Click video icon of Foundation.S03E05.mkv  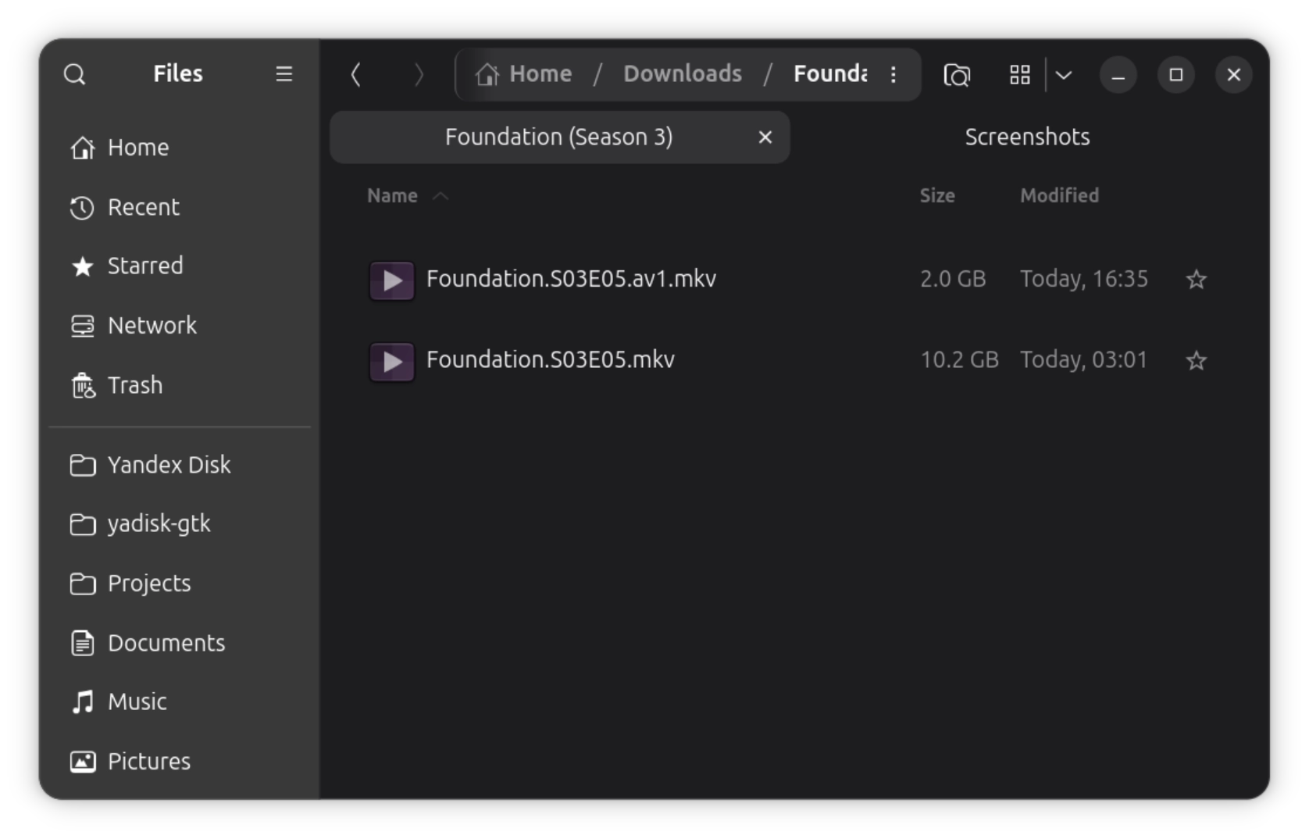[392, 362]
